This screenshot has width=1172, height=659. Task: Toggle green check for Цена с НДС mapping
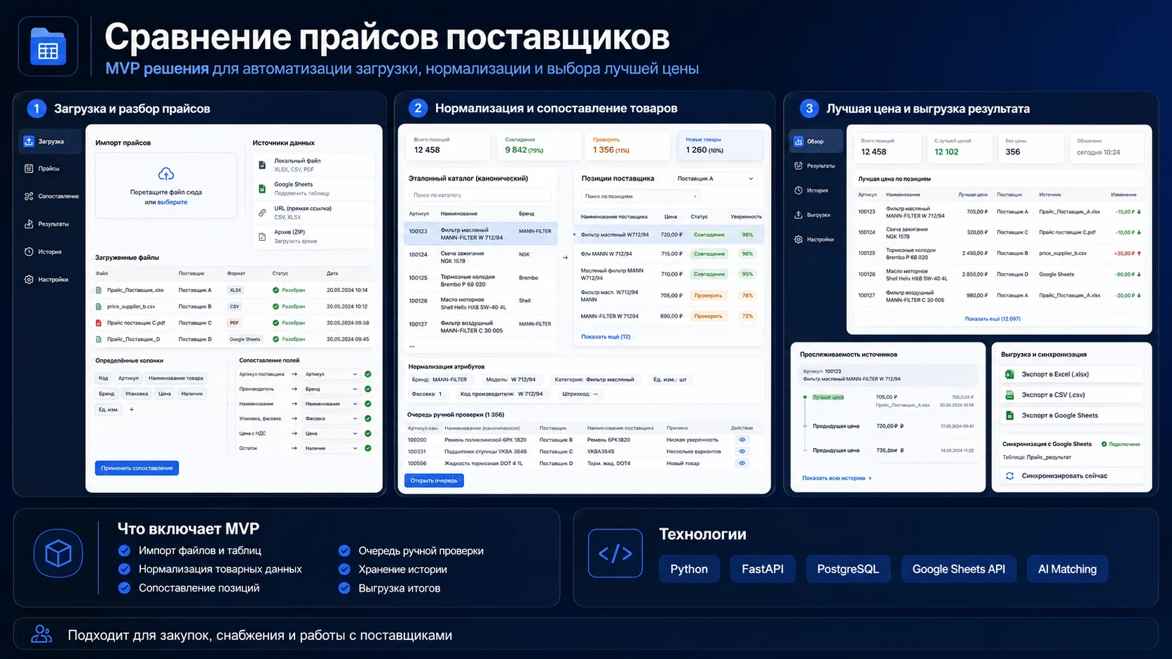click(x=368, y=433)
